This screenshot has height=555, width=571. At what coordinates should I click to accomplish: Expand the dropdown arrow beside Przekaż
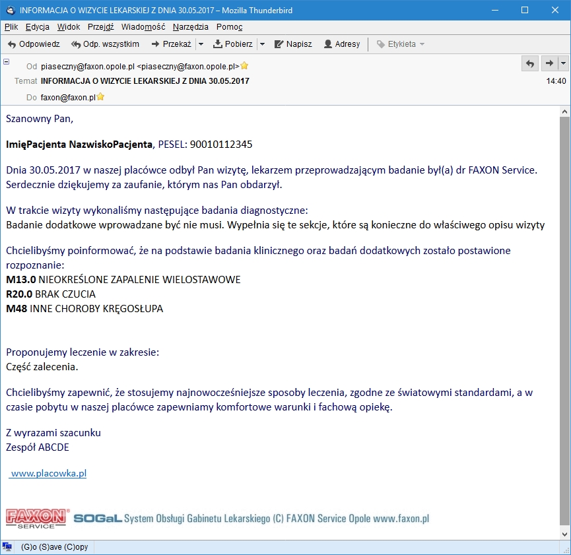tap(201, 44)
